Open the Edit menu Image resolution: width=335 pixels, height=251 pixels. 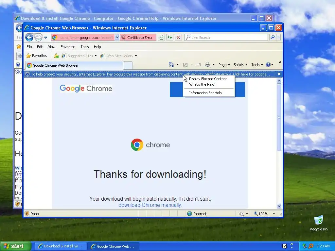(x=40, y=47)
